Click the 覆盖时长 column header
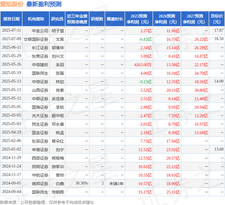Screen dimensions: 225x205 115,19
